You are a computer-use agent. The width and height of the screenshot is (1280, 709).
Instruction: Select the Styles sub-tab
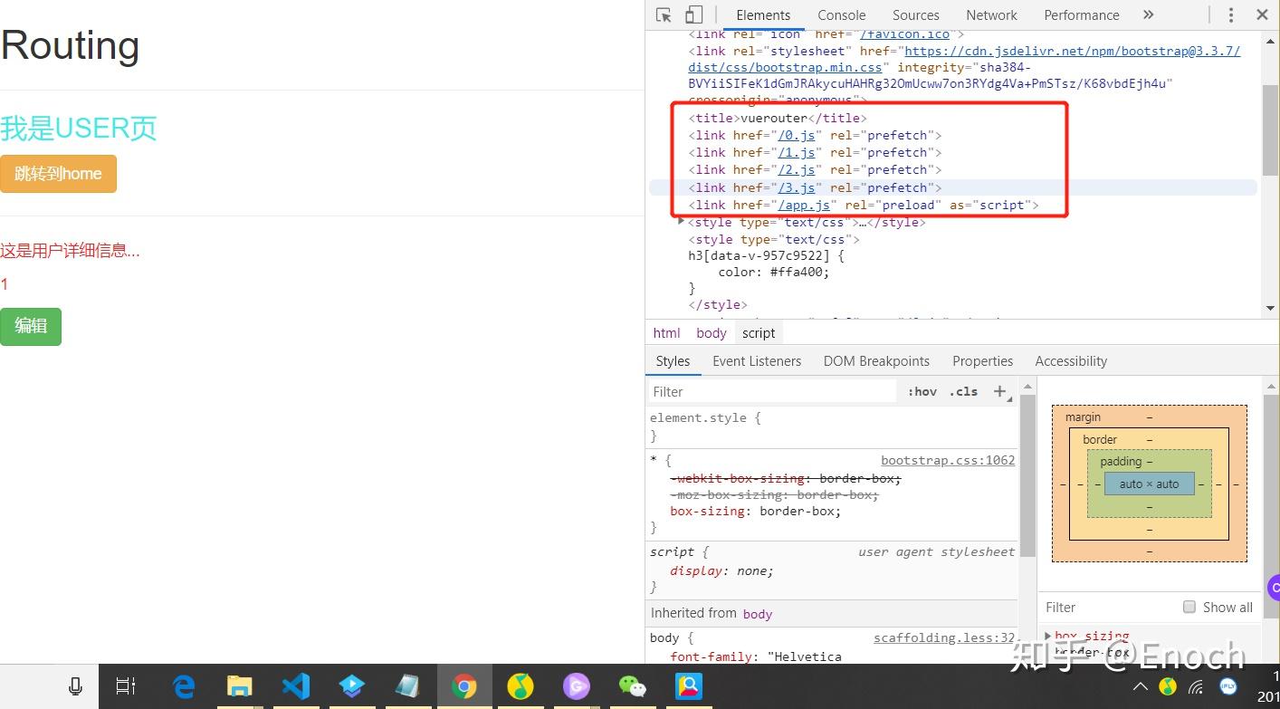673,360
